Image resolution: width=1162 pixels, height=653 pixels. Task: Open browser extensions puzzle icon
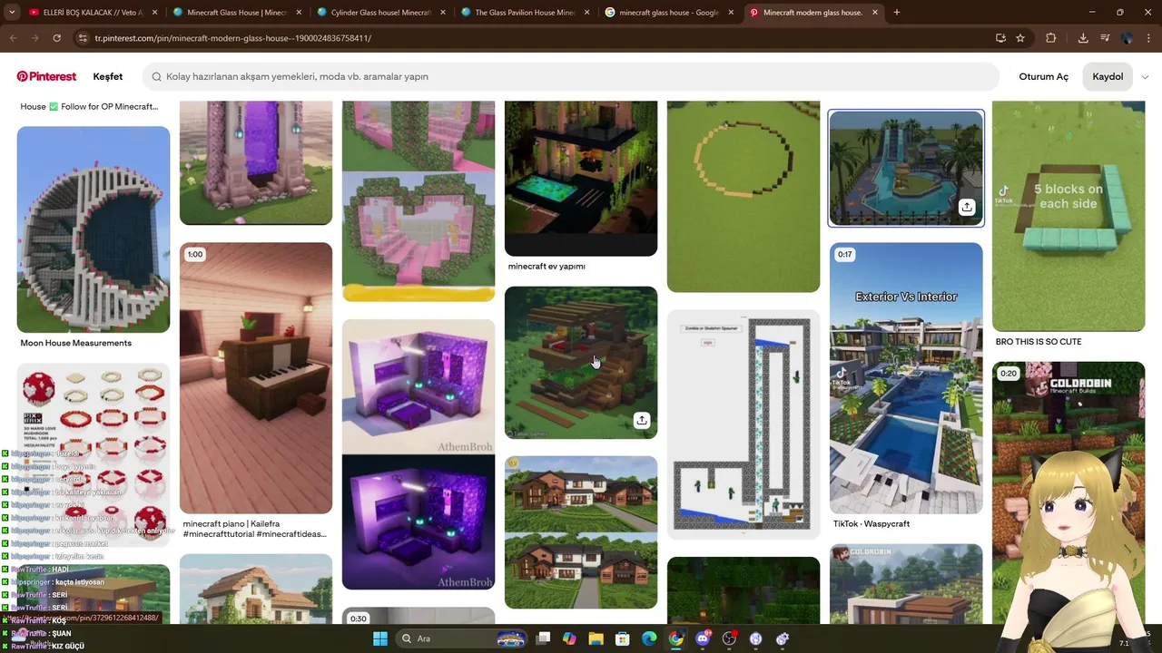(x=1051, y=38)
